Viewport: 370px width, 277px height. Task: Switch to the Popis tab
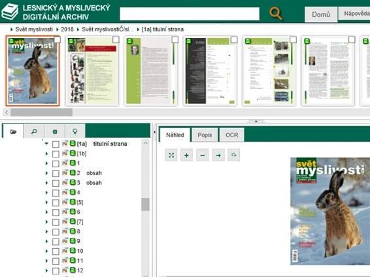[x=205, y=135]
